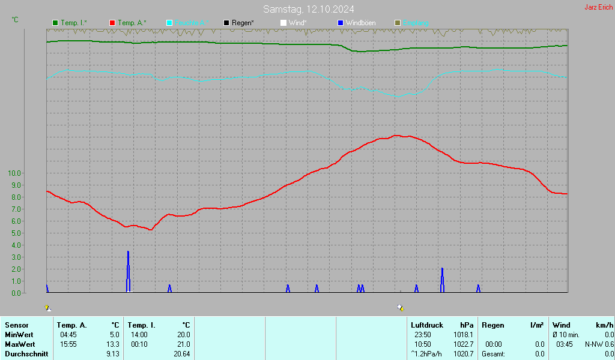Click the °C axis unit label
Screen dimensions: 615x360
pyautogui.click(x=15, y=20)
